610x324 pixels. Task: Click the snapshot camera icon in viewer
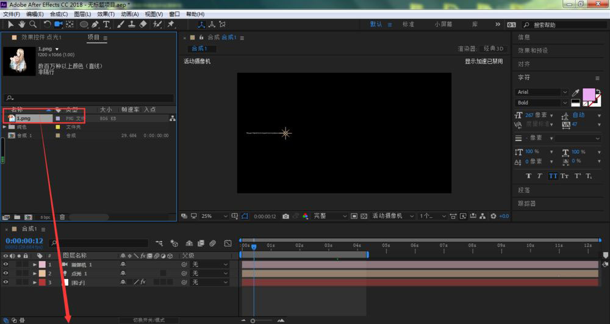pos(285,216)
